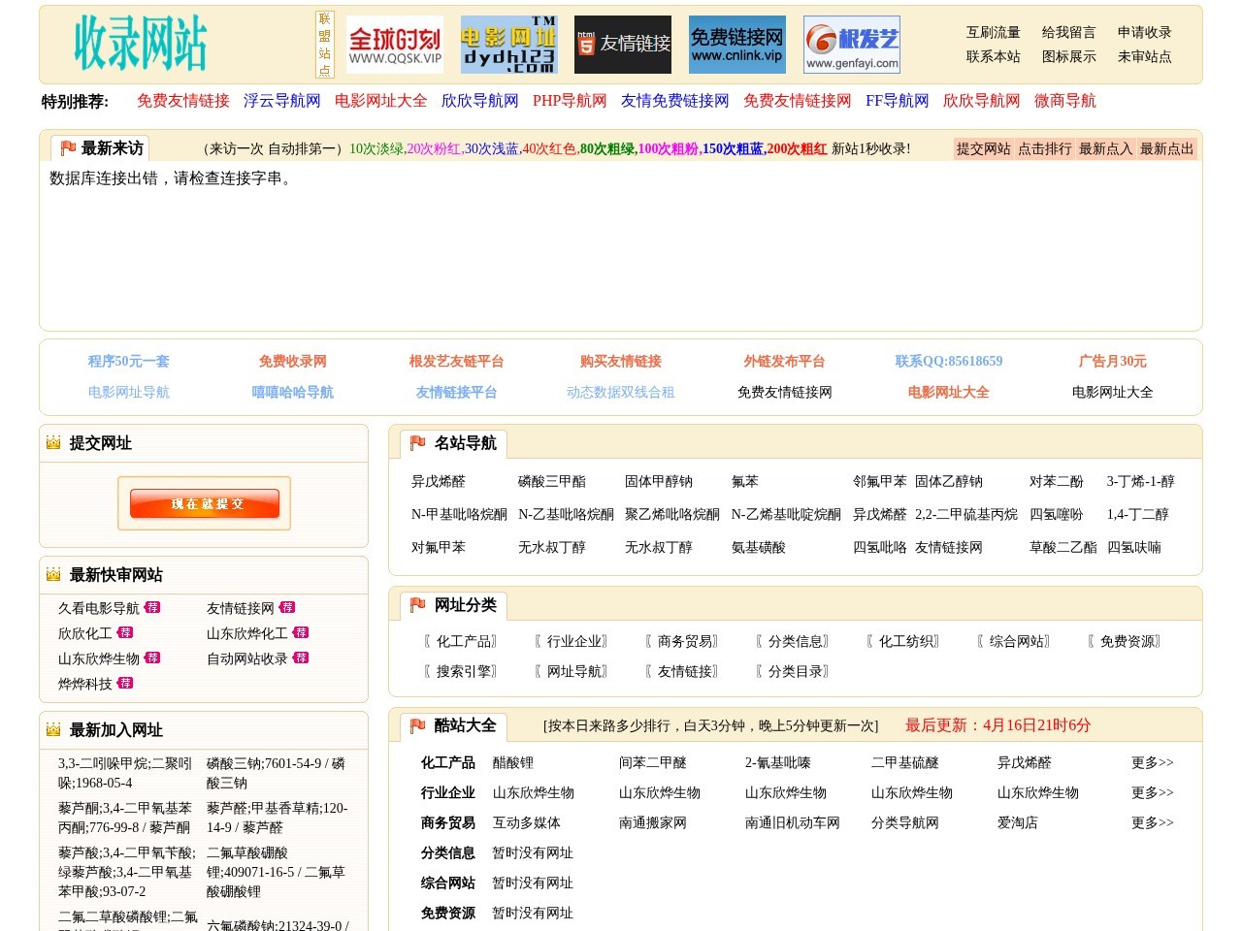The image size is (1242, 931).
Task: Open the 氨基磺酸 link
Action: click(x=759, y=547)
